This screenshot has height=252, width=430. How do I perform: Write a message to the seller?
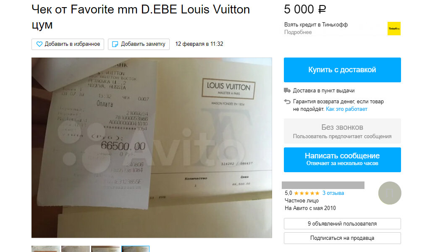(x=342, y=160)
